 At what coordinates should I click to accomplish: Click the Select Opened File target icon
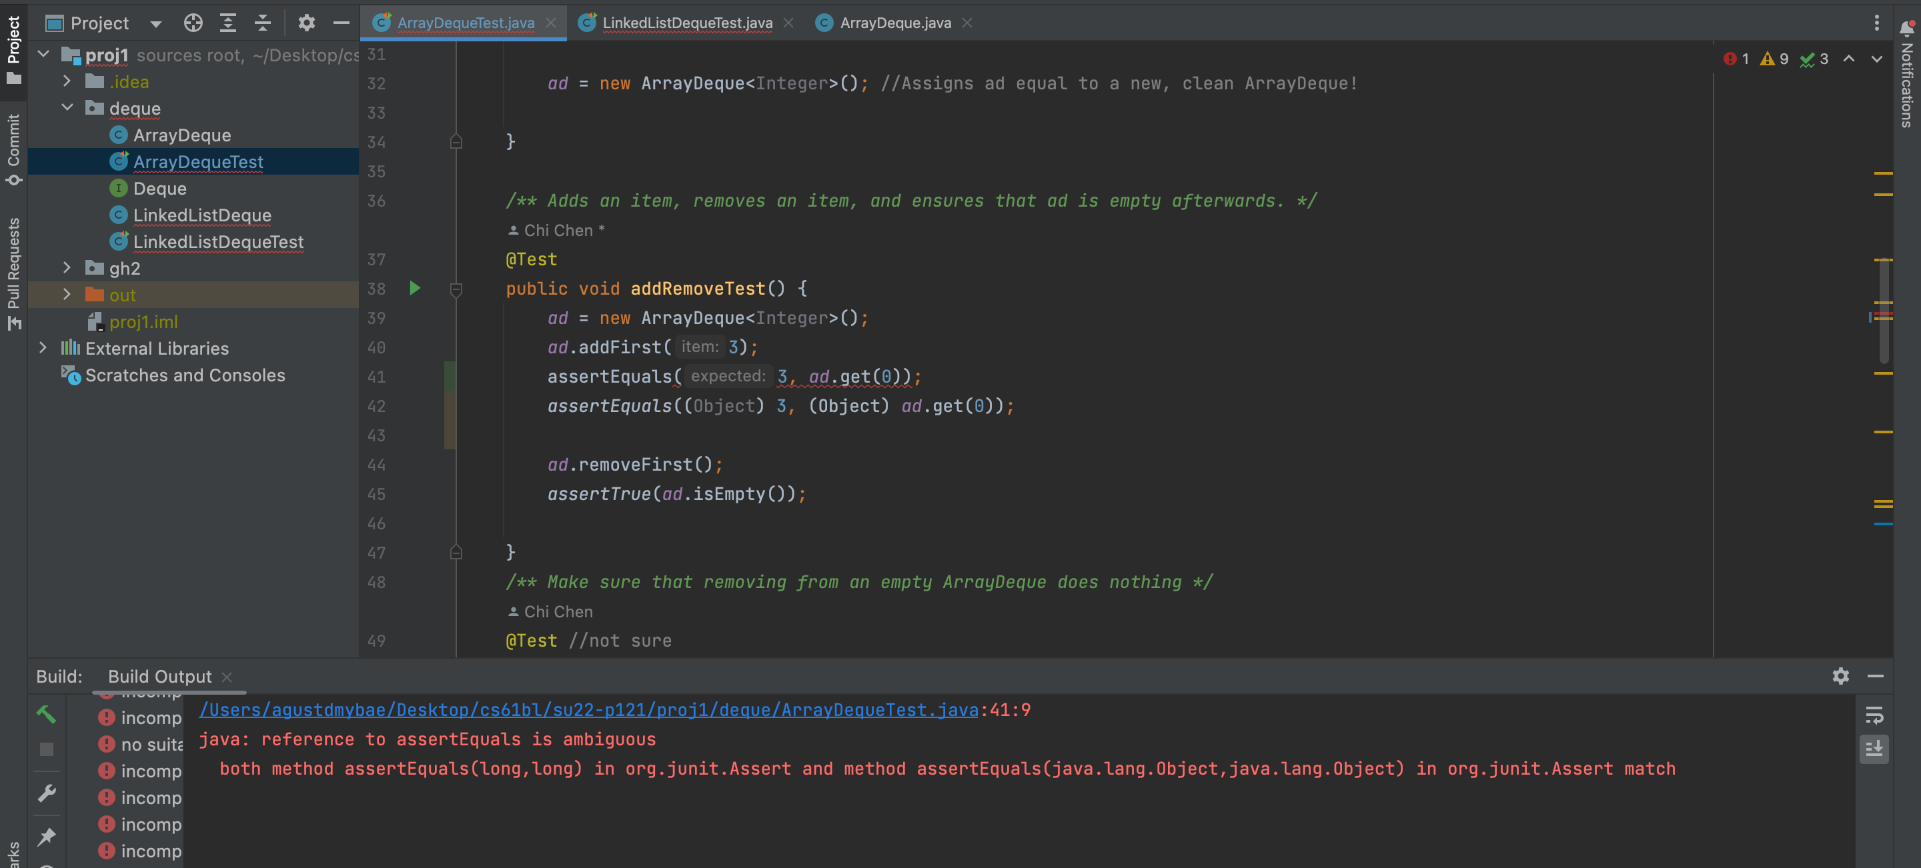[193, 23]
